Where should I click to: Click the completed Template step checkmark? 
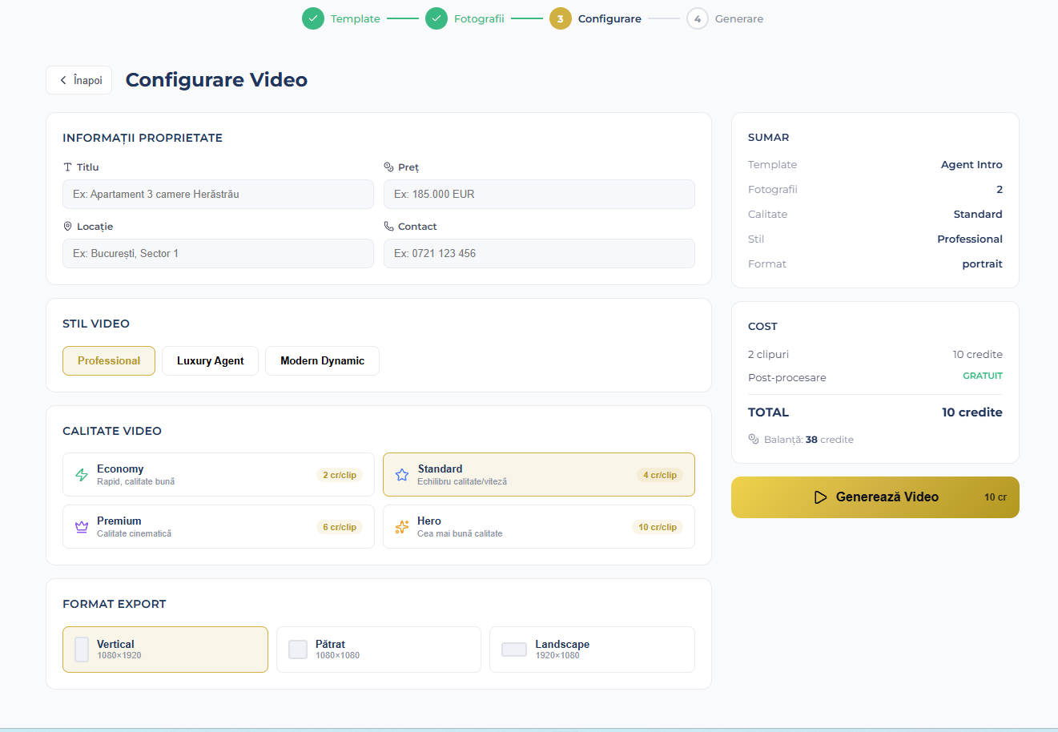point(313,18)
